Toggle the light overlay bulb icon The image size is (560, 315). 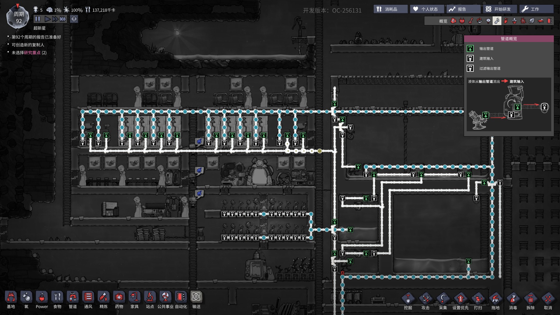coord(488,21)
